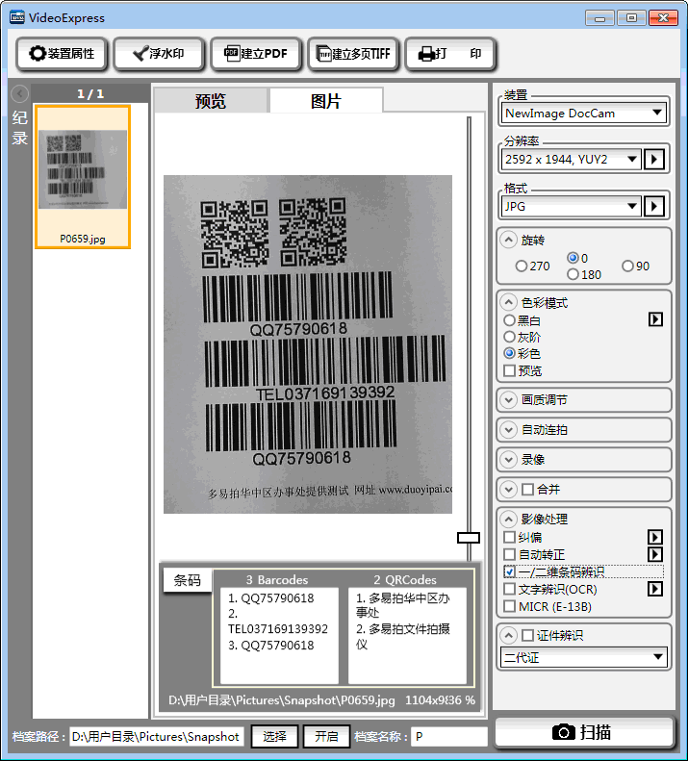Click the 扫描 scan button
This screenshot has height=761, width=688.
click(584, 732)
